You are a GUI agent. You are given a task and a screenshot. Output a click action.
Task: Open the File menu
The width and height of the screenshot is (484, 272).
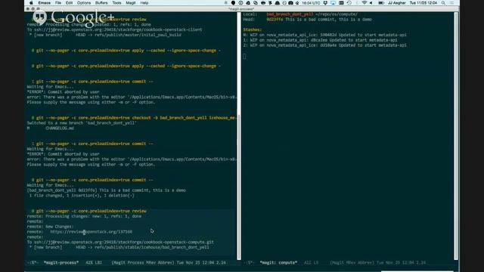pos(58,3)
